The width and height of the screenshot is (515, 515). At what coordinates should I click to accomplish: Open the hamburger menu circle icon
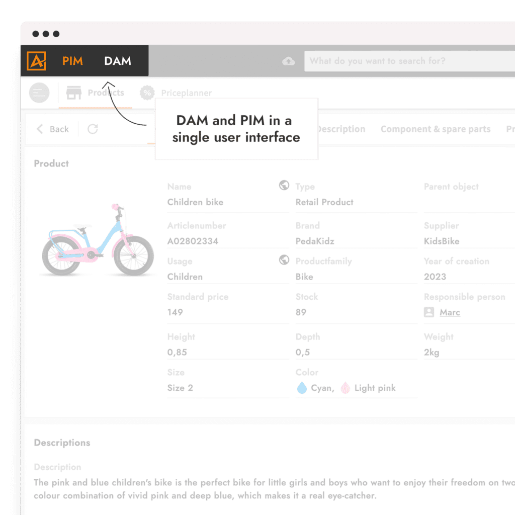[39, 93]
